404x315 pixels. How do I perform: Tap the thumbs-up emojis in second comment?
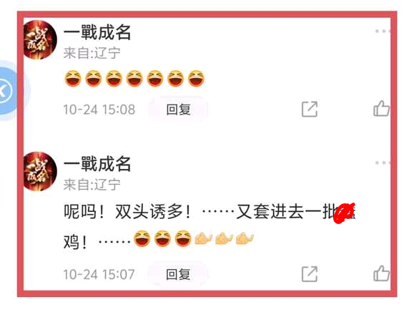[225, 238]
